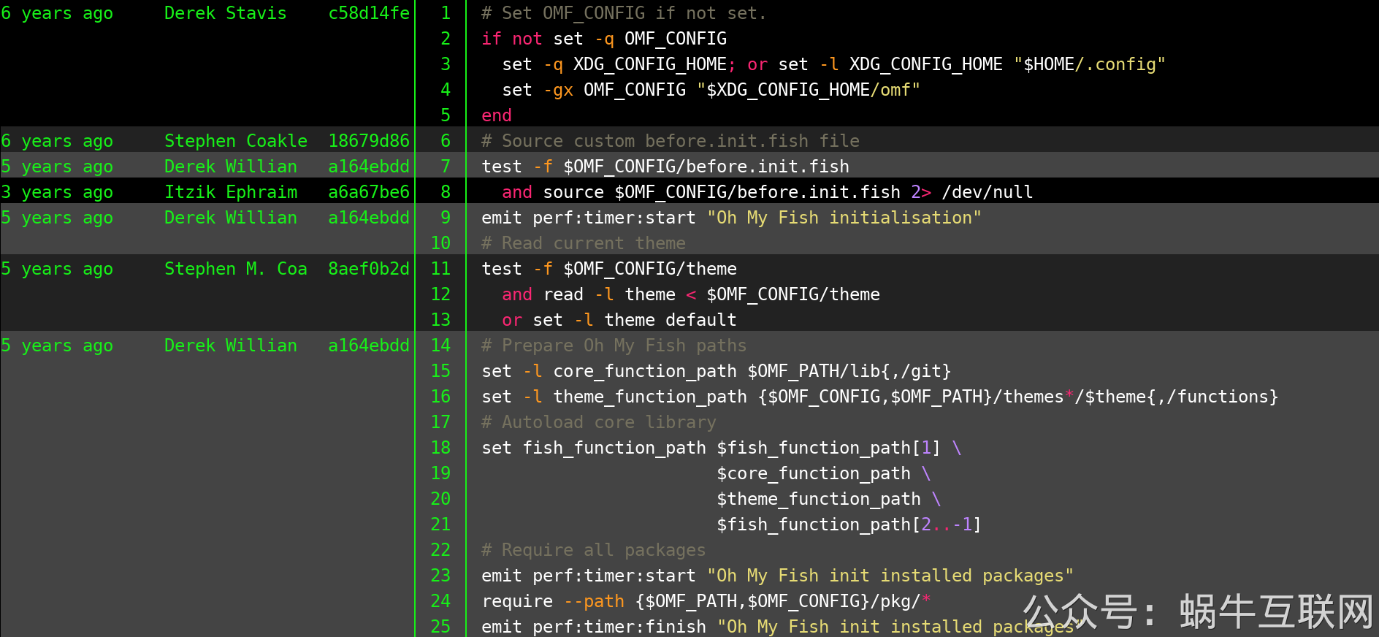Click line number 17 in the gutter
The height and width of the screenshot is (637, 1379).
point(440,422)
